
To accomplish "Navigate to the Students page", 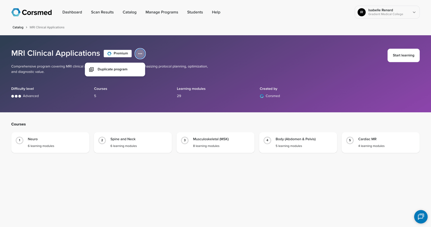I will coord(195,12).
